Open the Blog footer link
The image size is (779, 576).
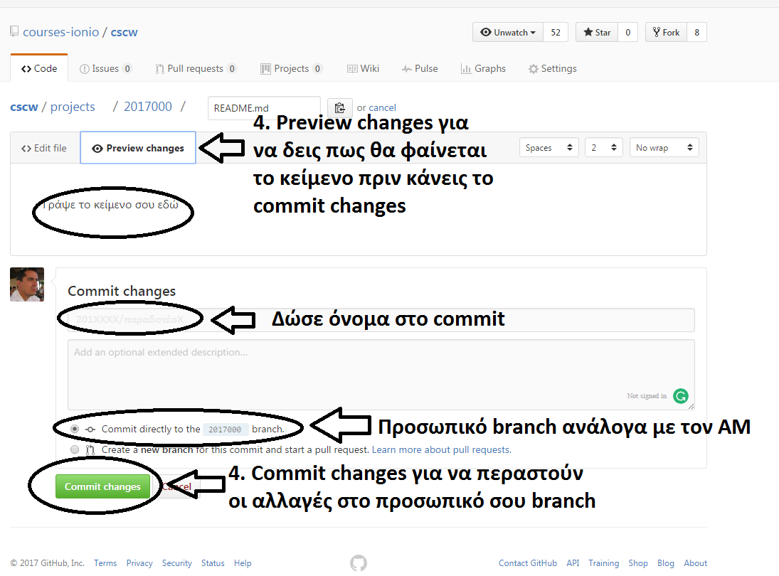[666, 563]
